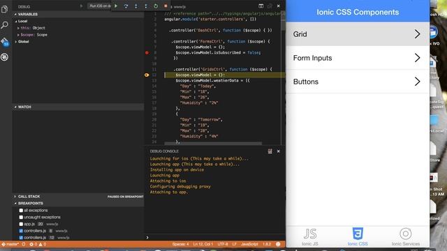Open changes icon in editor title
The width and height of the screenshot is (447, 251).
click(270, 6)
